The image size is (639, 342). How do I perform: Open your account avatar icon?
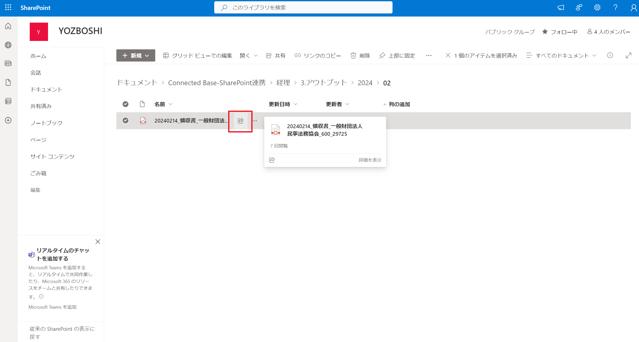pyautogui.click(x=633, y=7)
